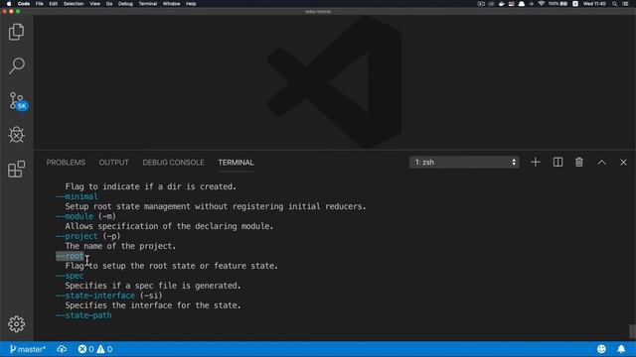Open the Edit menu

(x=53, y=4)
